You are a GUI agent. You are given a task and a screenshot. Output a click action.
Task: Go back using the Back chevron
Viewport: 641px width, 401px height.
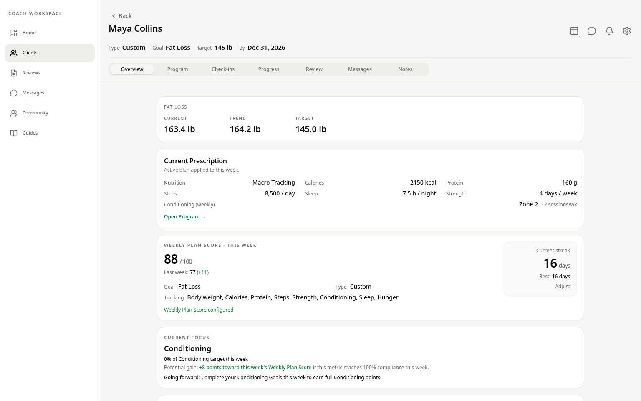pos(114,16)
